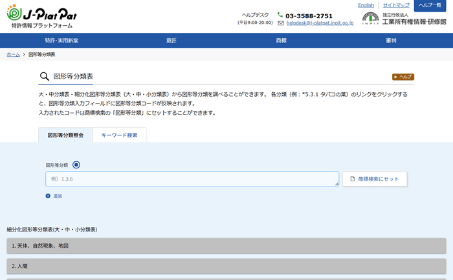
Task: Click the 細分化図形等分類表(大・中・小分類表) heading text
Action: 52,230
